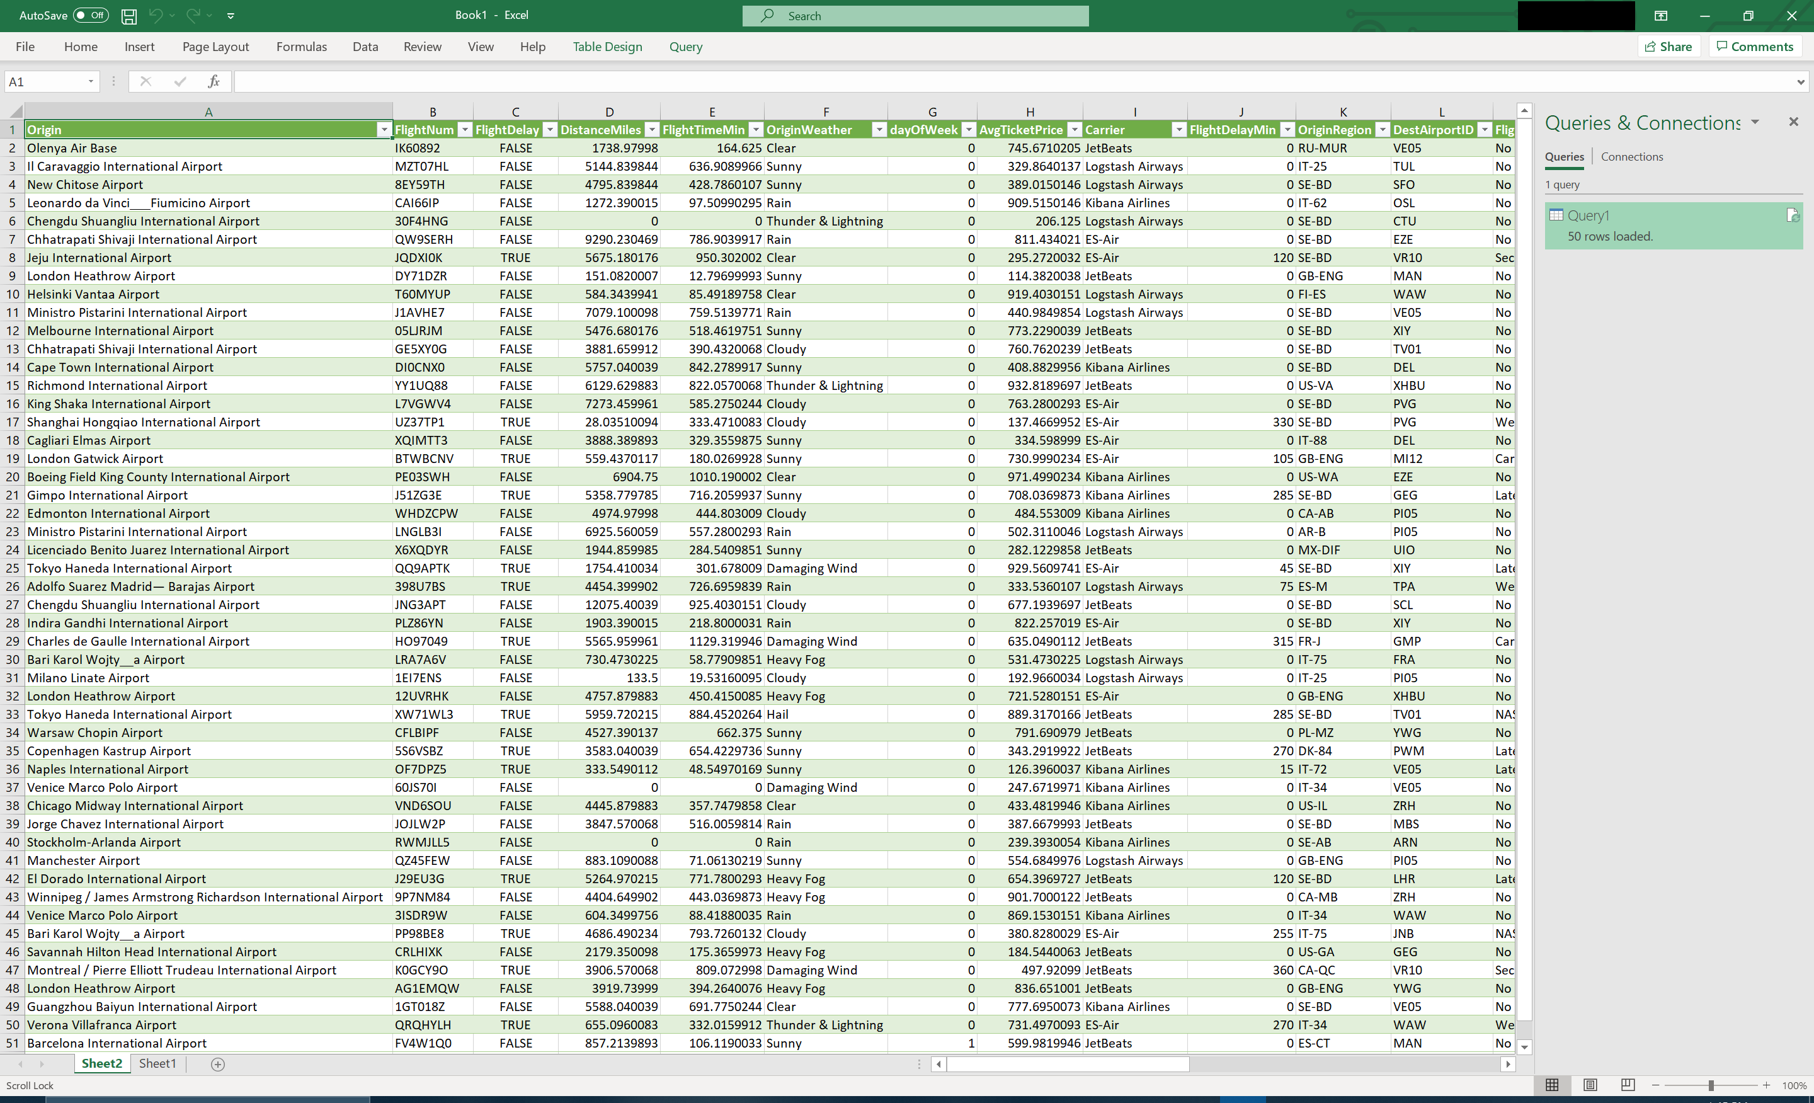Select the Queries pane tab

click(x=1565, y=157)
